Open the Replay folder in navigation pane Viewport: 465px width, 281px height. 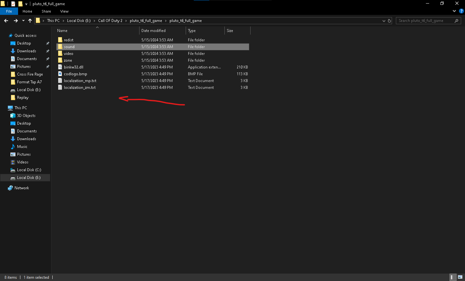(23, 98)
